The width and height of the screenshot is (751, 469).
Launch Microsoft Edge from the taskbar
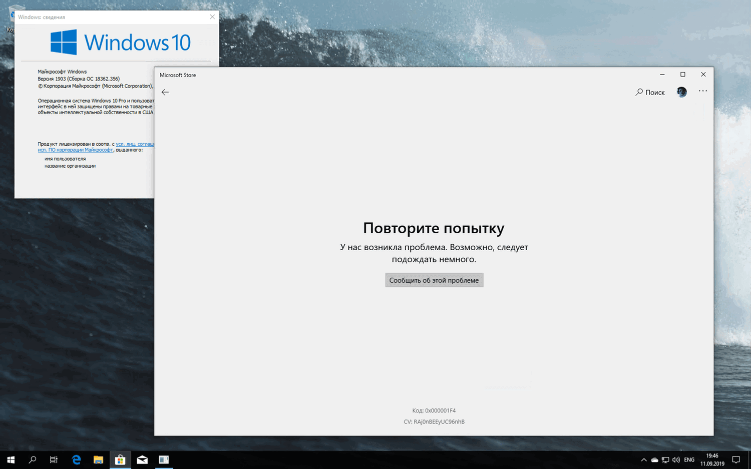point(76,459)
